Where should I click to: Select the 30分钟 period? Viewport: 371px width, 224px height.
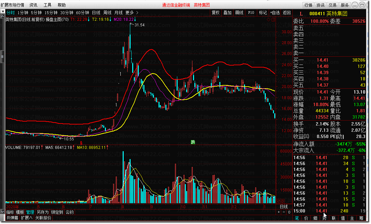click(x=67, y=13)
